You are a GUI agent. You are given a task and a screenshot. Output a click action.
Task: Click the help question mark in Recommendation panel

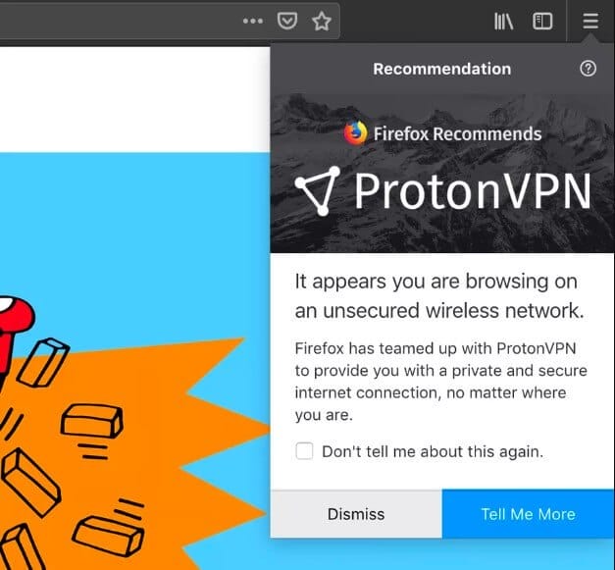point(588,69)
